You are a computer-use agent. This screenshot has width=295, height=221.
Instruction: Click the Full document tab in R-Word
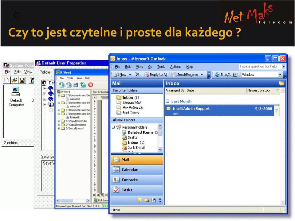tap(101, 200)
